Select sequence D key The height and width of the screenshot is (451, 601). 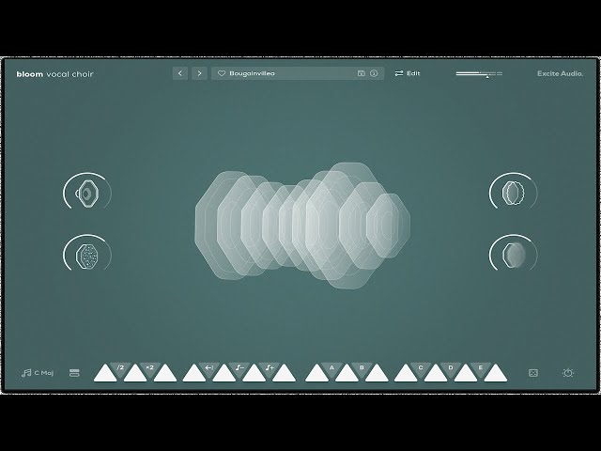[x=451, y=368]
